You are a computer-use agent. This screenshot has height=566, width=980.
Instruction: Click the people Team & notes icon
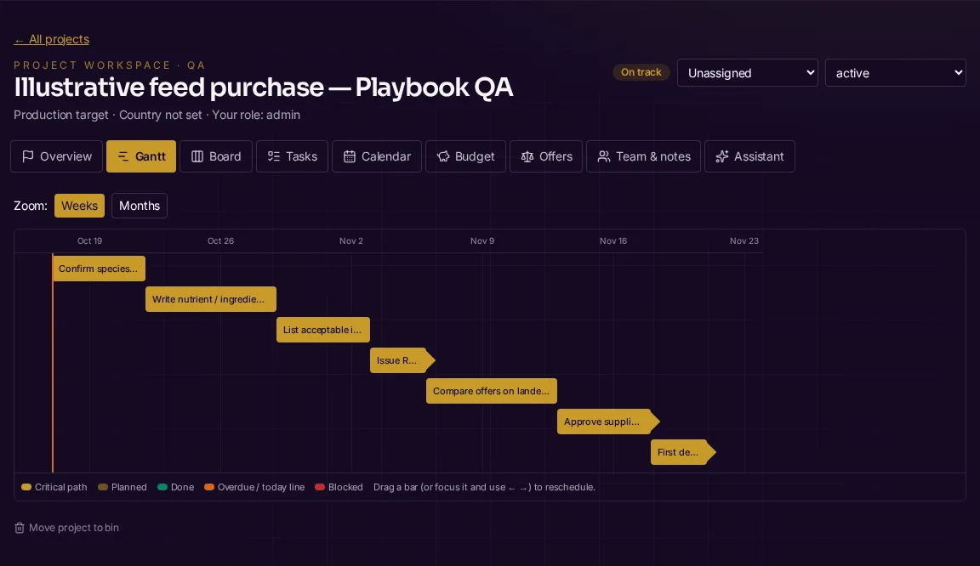click(604, 156)
